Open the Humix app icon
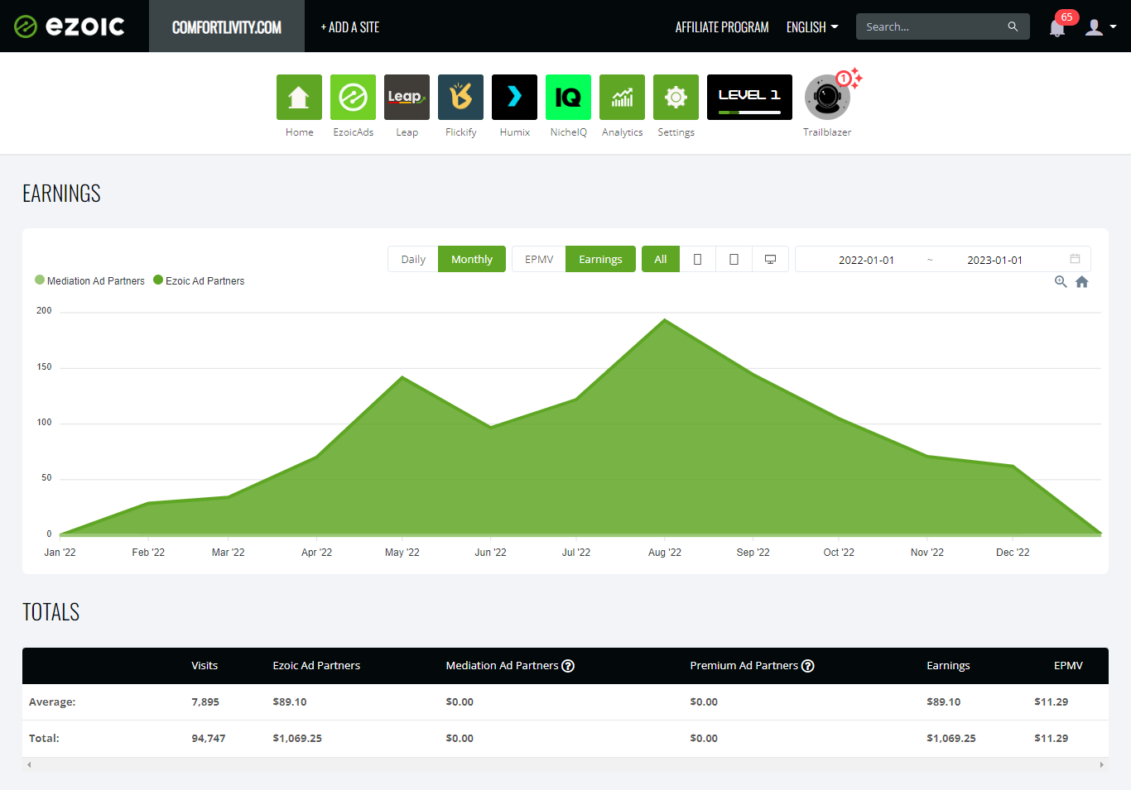 514,97
